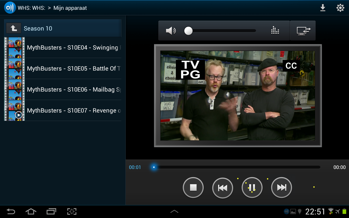Viewport: 349px width, 218px height.
Task: Tap the Season 10 folder title
Action: point(38,28)
